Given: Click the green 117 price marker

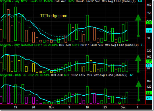Looking at the screenshot, I should pos(149,61).
